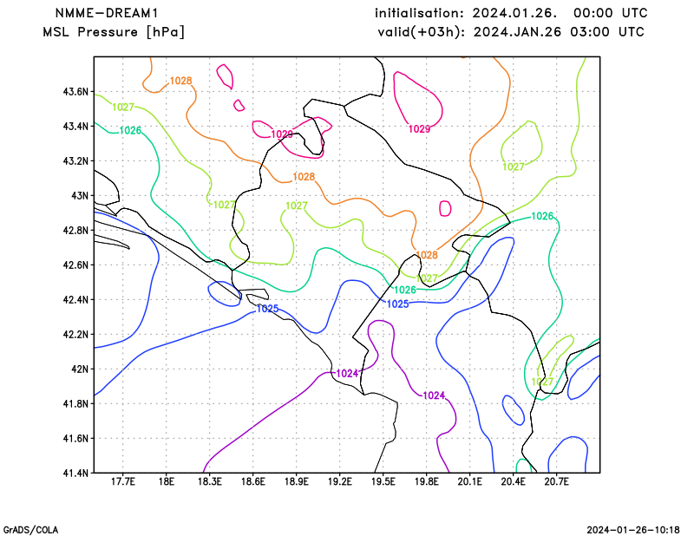
Task: Select the 18E longitude label
Action: point(167,481)
